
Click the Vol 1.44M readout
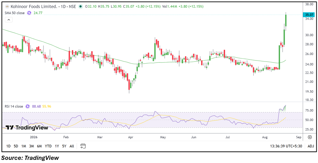point(169,7)
